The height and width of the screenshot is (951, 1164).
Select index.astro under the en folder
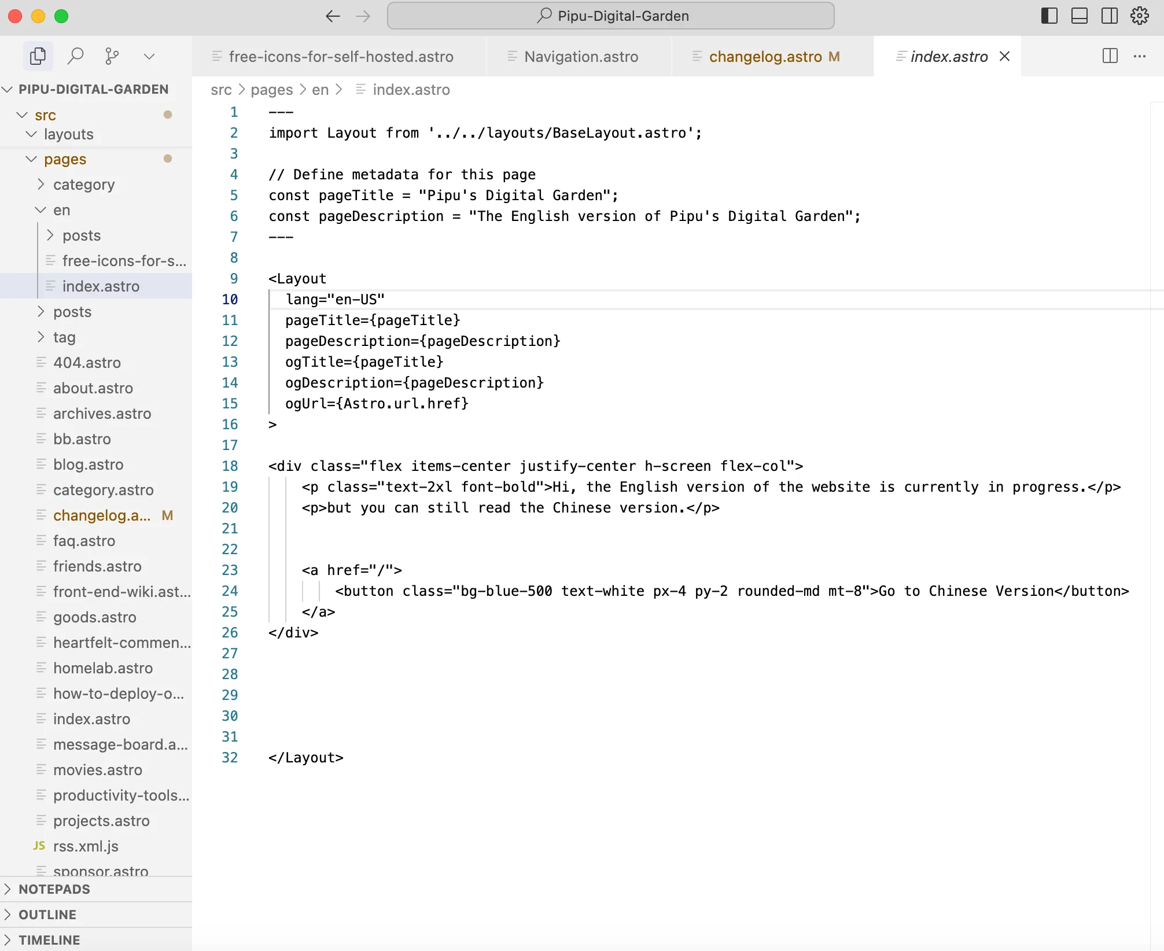(x=96, y=286)
